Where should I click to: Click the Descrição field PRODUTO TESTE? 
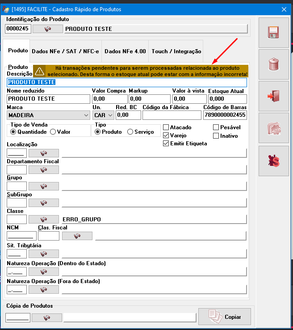127,82
